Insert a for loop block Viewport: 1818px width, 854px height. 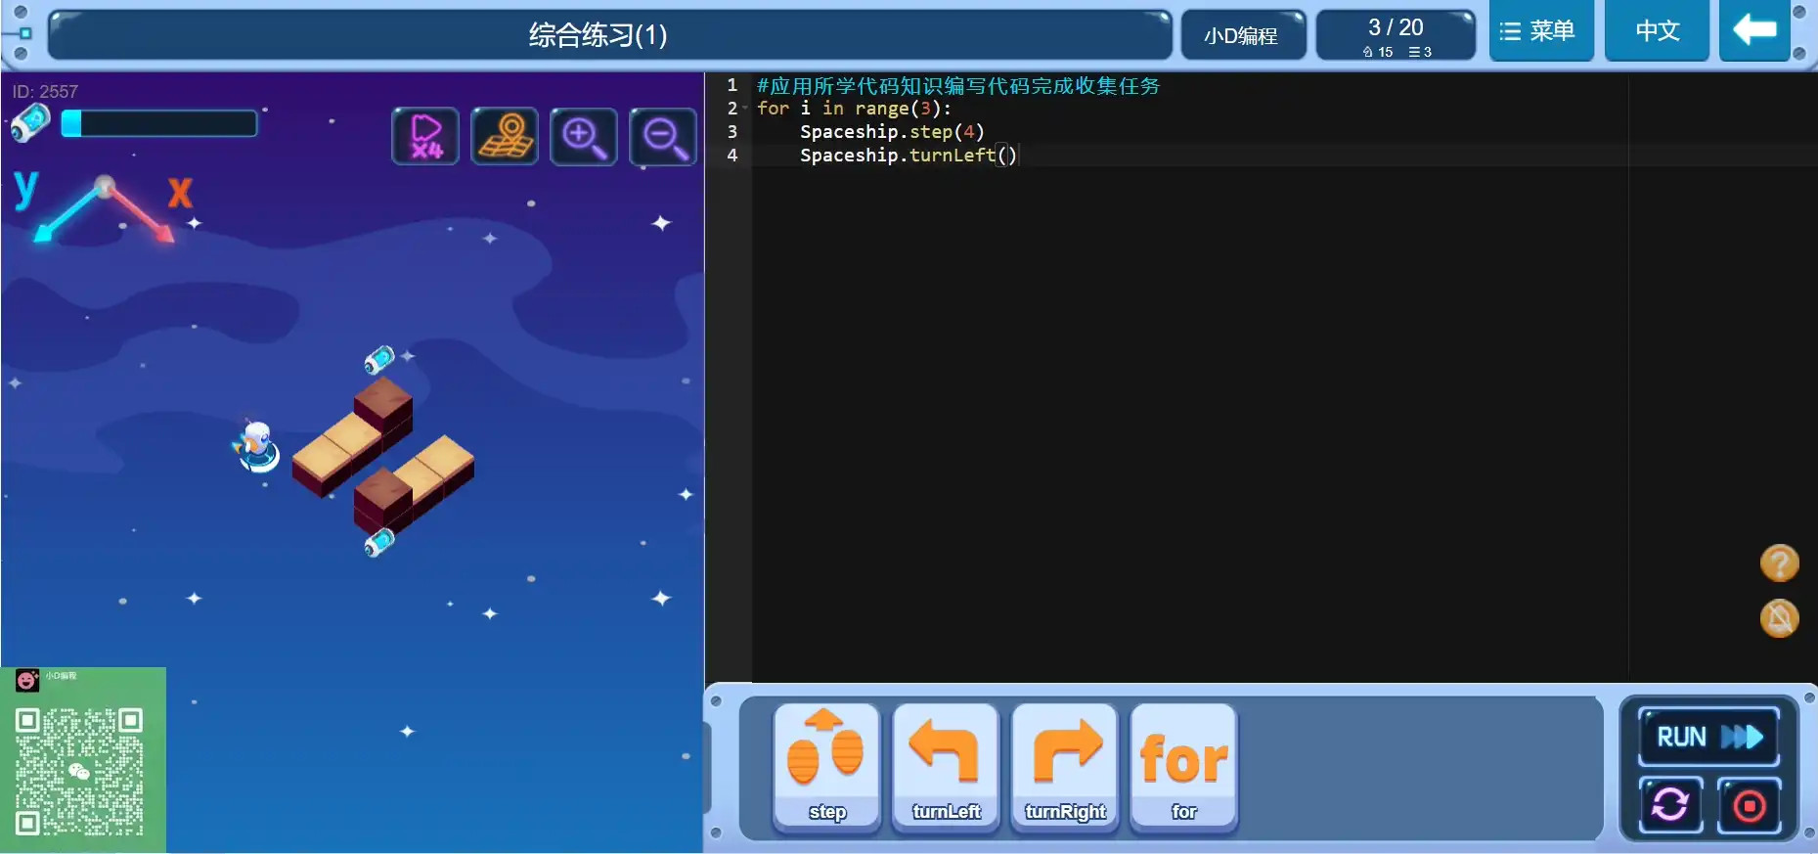pos(1183,768)
